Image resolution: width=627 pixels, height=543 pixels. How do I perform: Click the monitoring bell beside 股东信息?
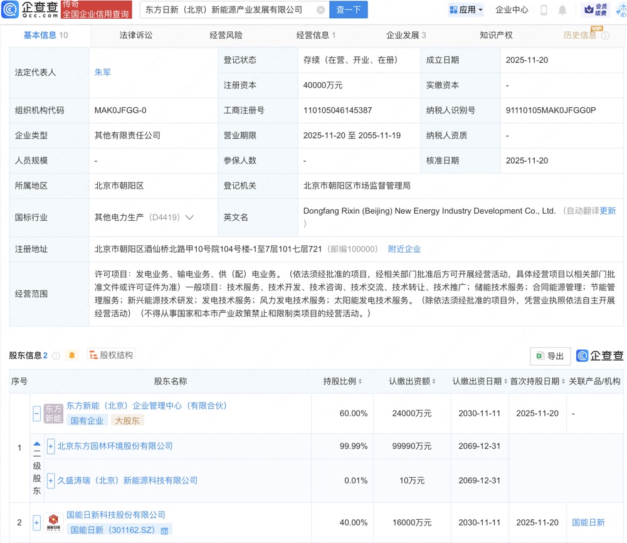(x=71, y=355)
